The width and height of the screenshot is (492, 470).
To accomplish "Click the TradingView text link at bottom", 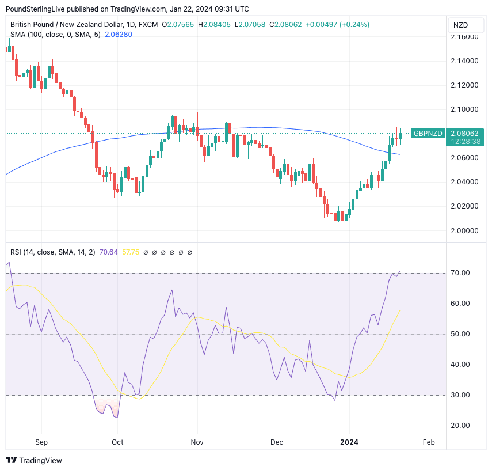I will (x=40, y=460).
